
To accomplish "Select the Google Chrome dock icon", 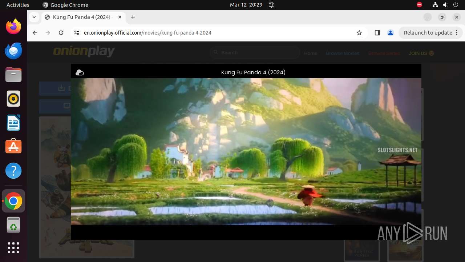I will (13, 201).
